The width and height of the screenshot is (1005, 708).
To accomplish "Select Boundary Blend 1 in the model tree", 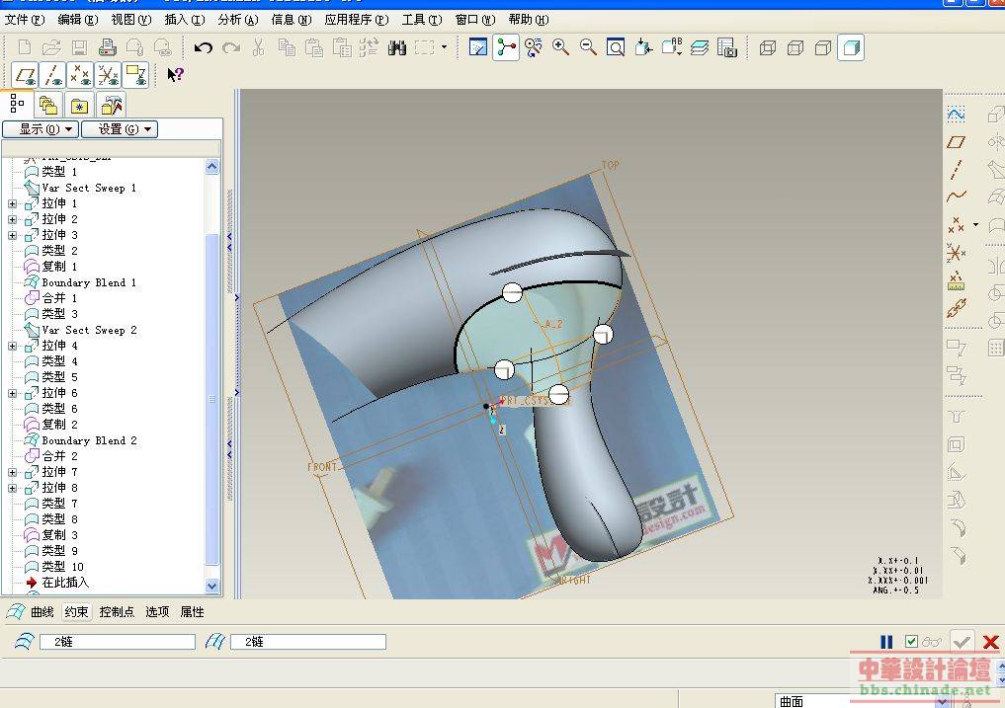I will tap(89, 282).
